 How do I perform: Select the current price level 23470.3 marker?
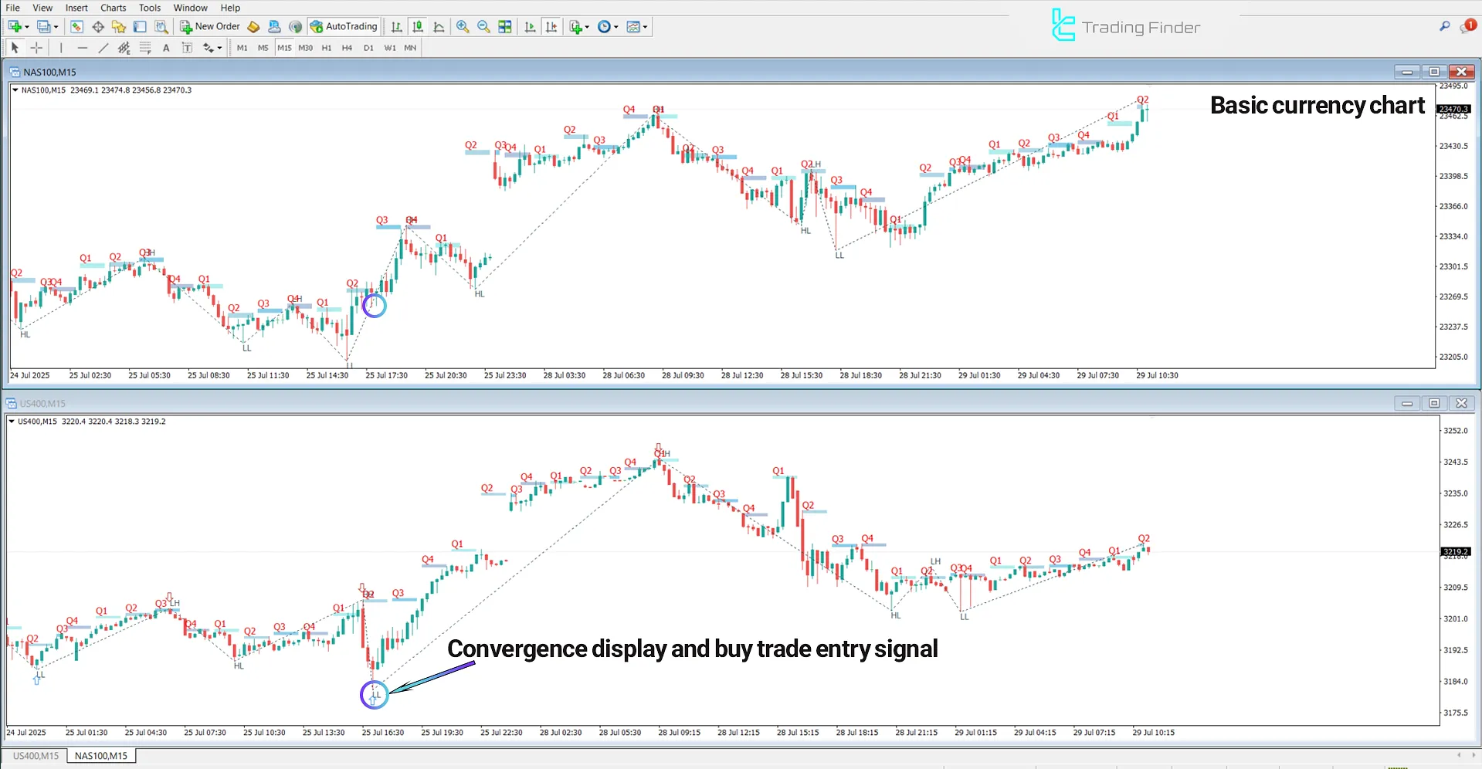(x=1453, y=109)
